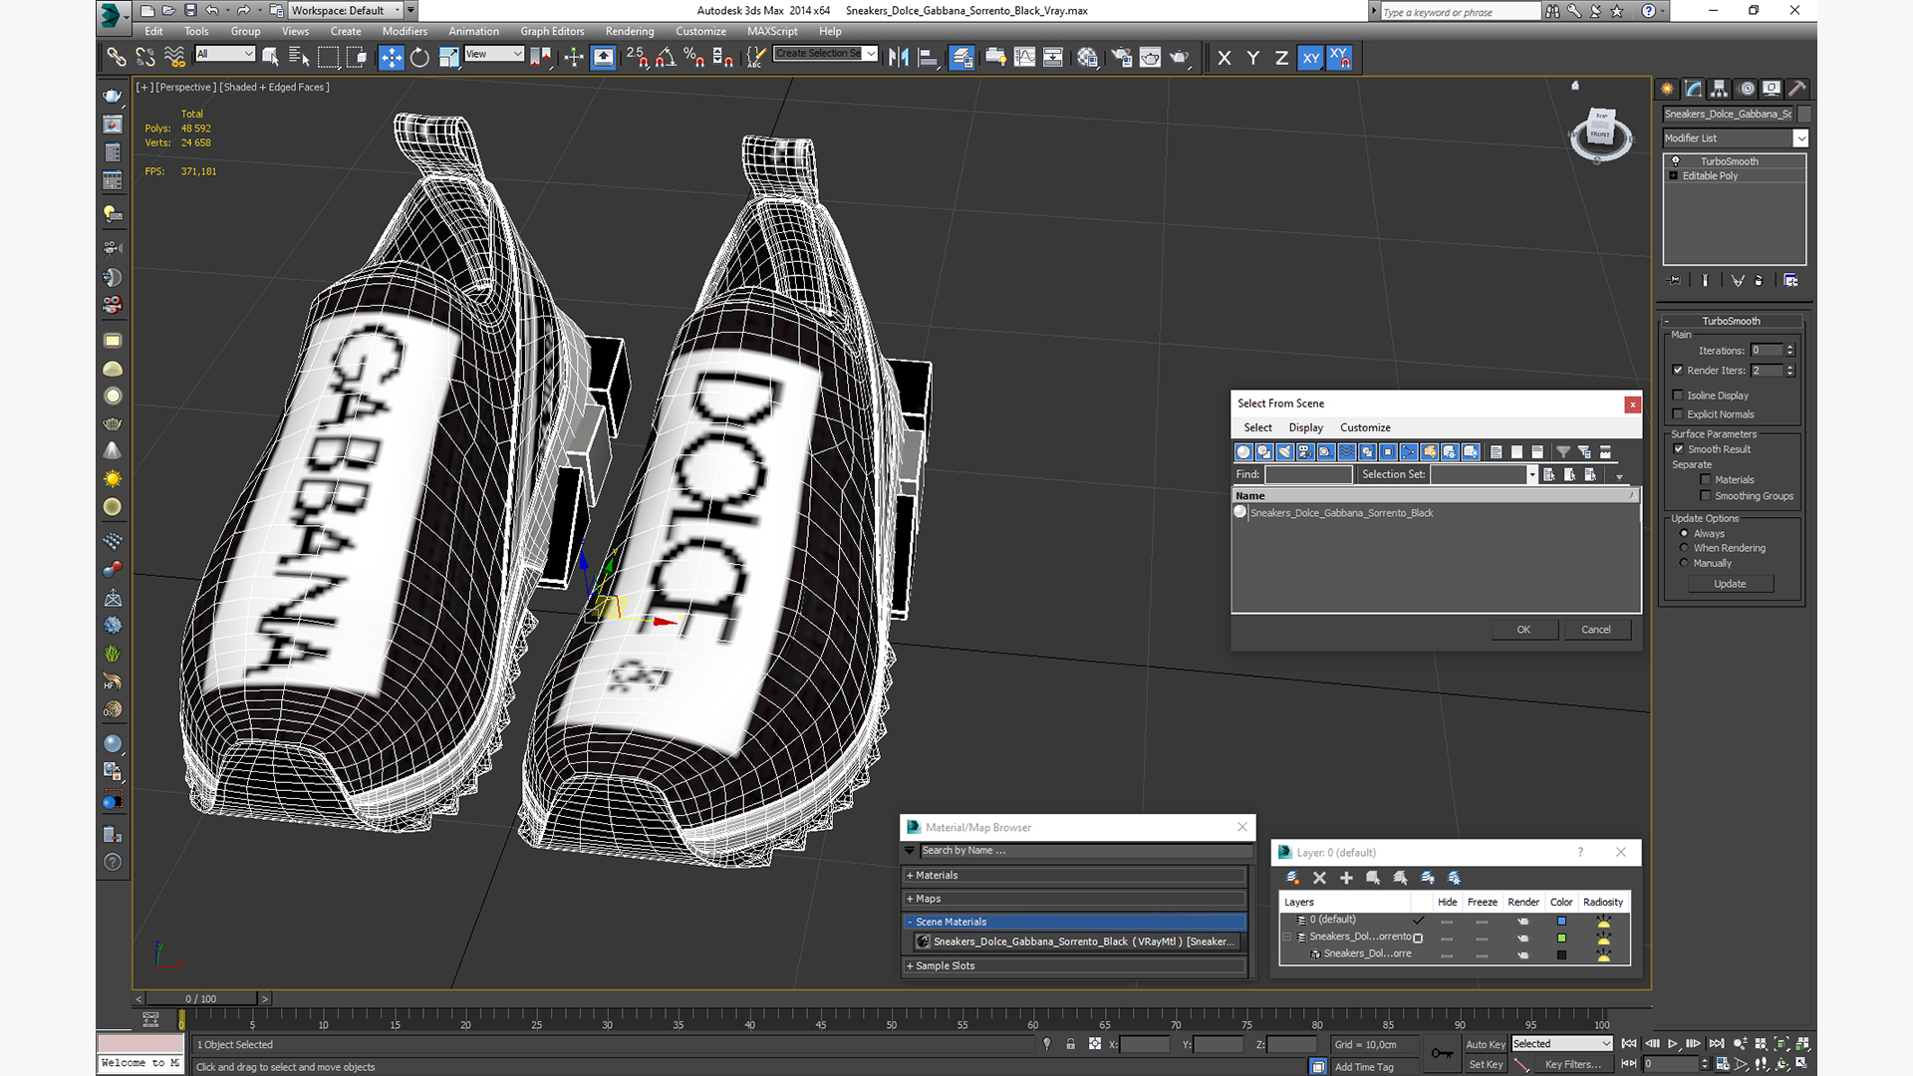Go to End of animation
The image size is (1913, 1076).
[1717, 1044]
